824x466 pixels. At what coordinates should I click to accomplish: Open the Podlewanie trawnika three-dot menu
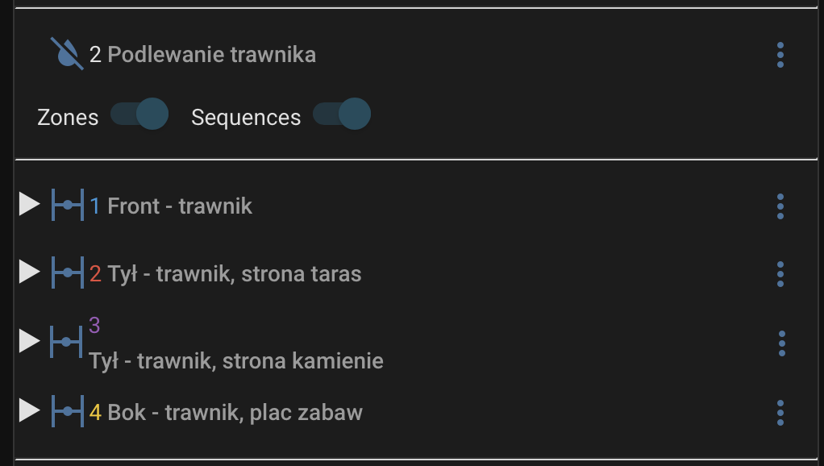coord(780,55)
